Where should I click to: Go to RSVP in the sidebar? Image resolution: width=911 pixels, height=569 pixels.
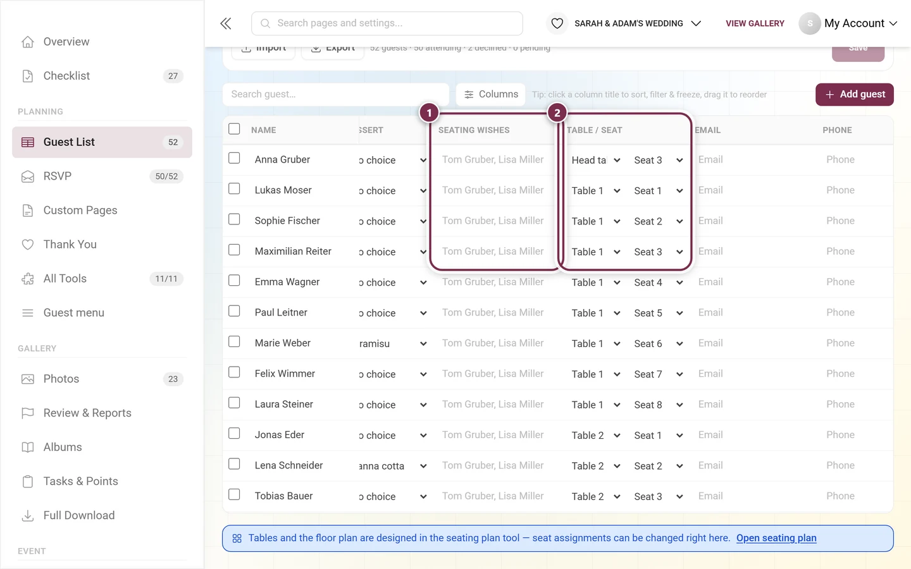102,176
